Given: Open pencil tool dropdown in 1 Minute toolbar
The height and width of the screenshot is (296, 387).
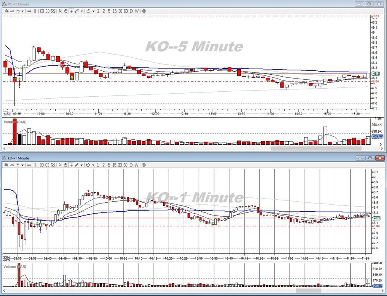Looking at the screenshot, I should coord(82,165).
